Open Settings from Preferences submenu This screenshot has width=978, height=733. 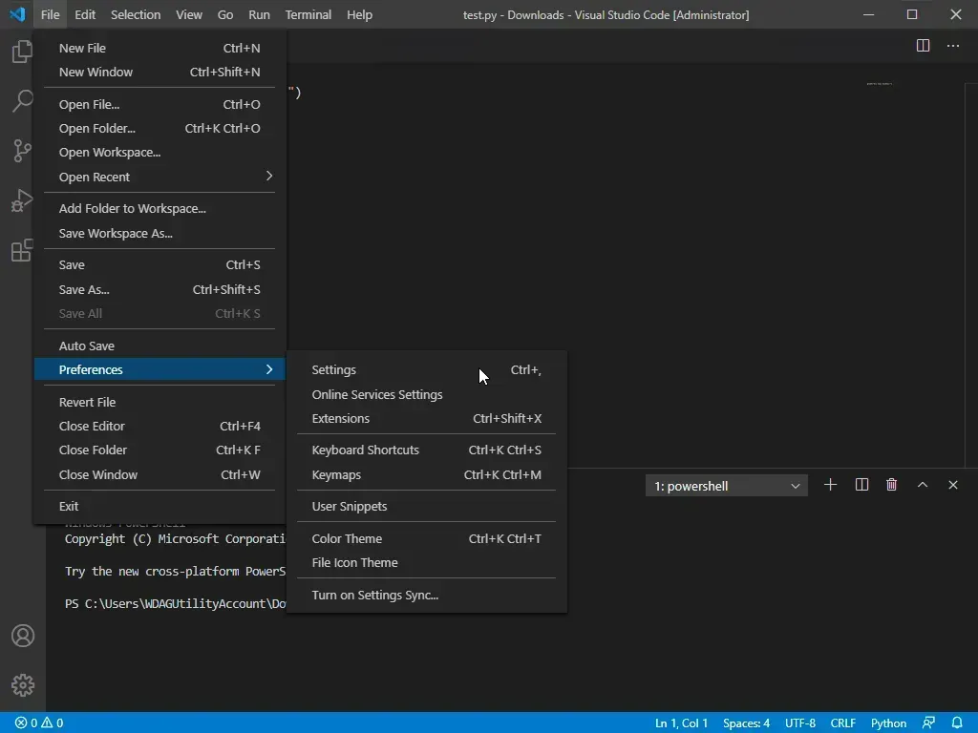click(x=427, y=369)
